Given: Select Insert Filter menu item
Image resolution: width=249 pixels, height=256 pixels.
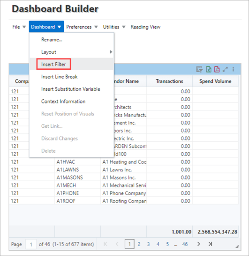Looking at the screenshot, I should [53, 64].
